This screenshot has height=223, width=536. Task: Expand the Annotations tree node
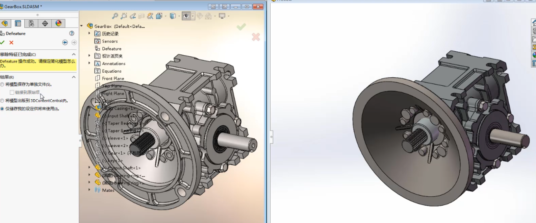90,64
